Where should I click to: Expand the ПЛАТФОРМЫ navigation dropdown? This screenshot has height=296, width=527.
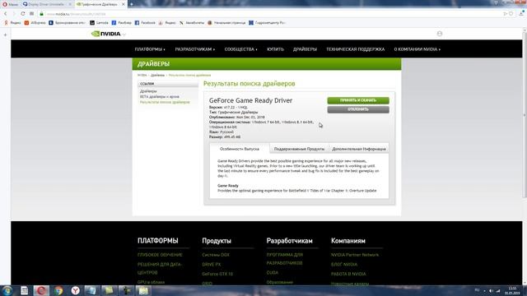tap(150, 49)
